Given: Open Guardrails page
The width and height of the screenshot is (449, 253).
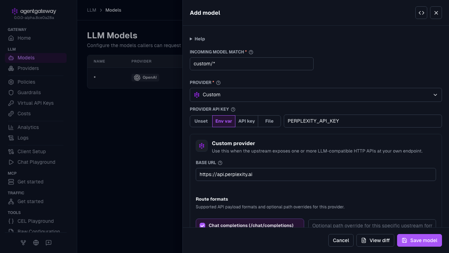Looking at the screenshot, I should point(36,92).
